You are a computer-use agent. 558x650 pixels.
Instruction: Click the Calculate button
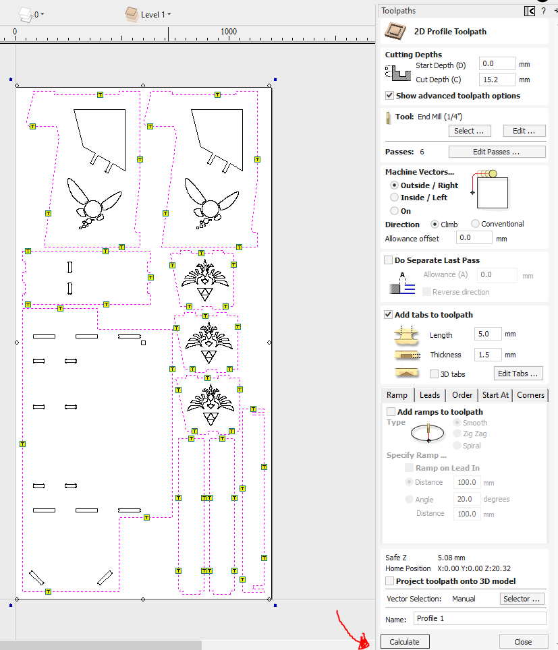pos(404,642)
